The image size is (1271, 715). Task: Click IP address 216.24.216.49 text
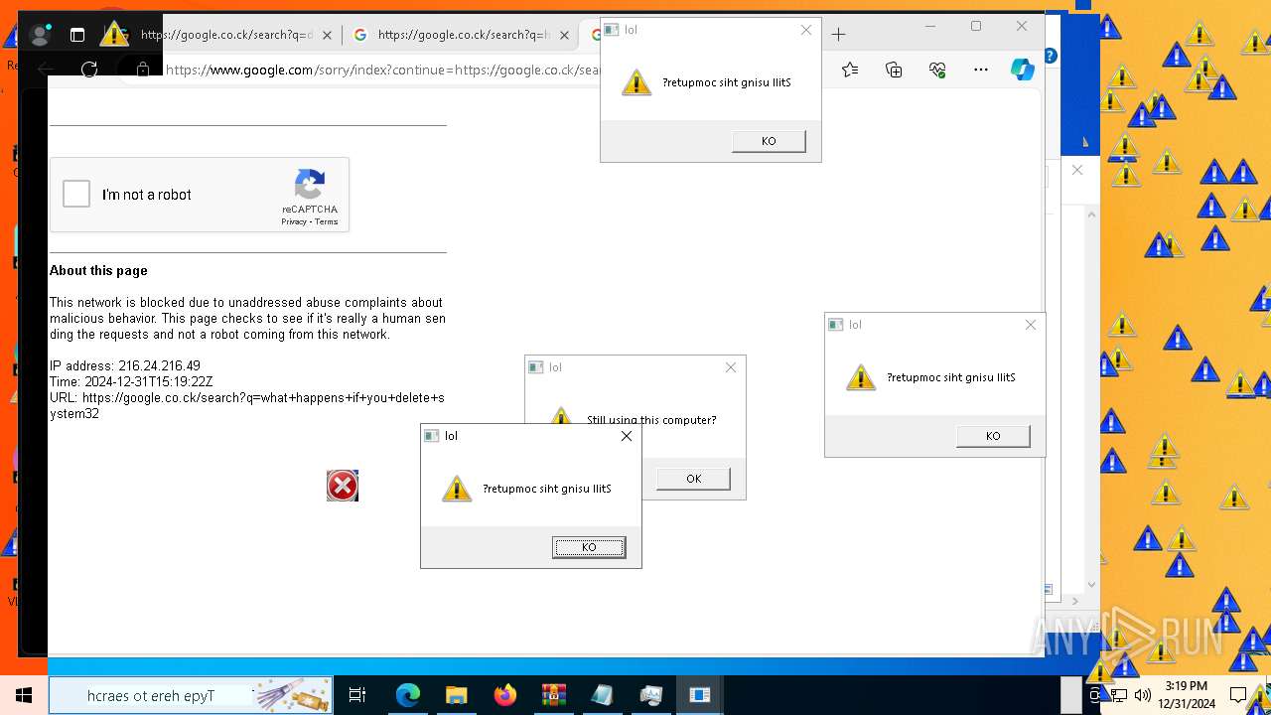click(125, 365)
